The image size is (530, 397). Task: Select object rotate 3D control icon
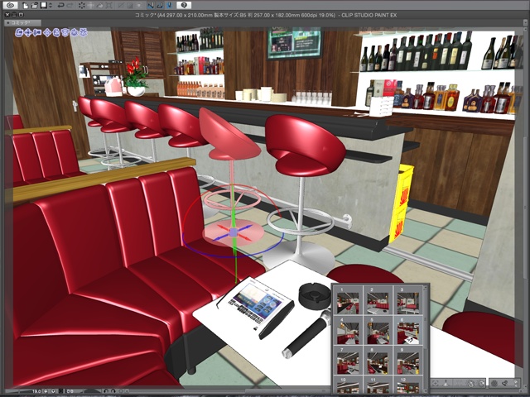[56, 32]
